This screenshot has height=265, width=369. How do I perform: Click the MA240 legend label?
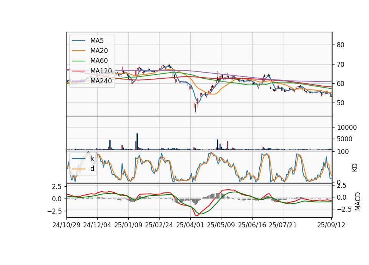tap(101, 81)
